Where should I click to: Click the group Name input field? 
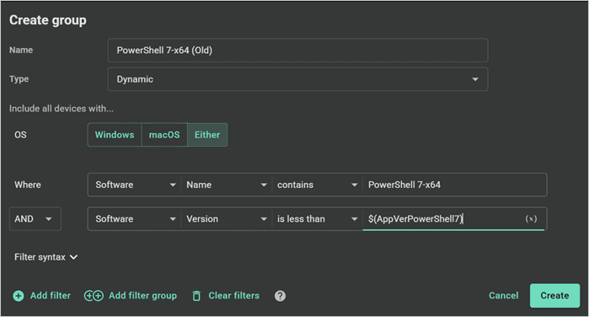(x=297, y=50)
